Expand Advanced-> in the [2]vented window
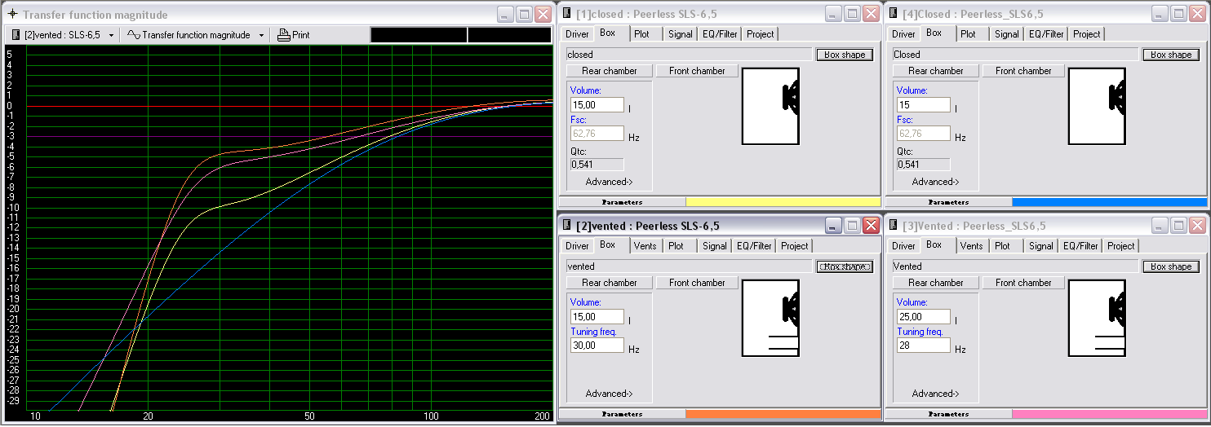This screenshot has width=1211, height=427. pos(609,394)
